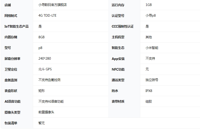Click the 前置摄像头 camera type value
Screen dimensions: 200x129
coord(46,112)
